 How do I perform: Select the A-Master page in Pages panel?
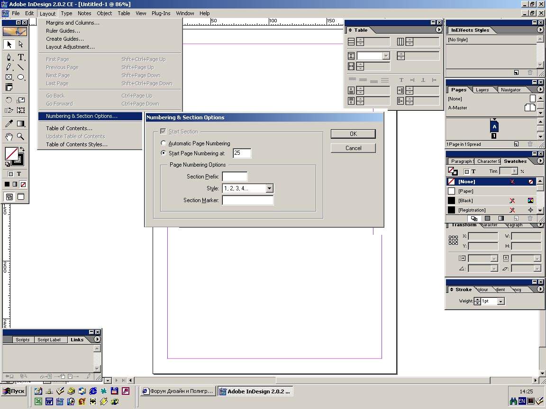click(491, 108)
